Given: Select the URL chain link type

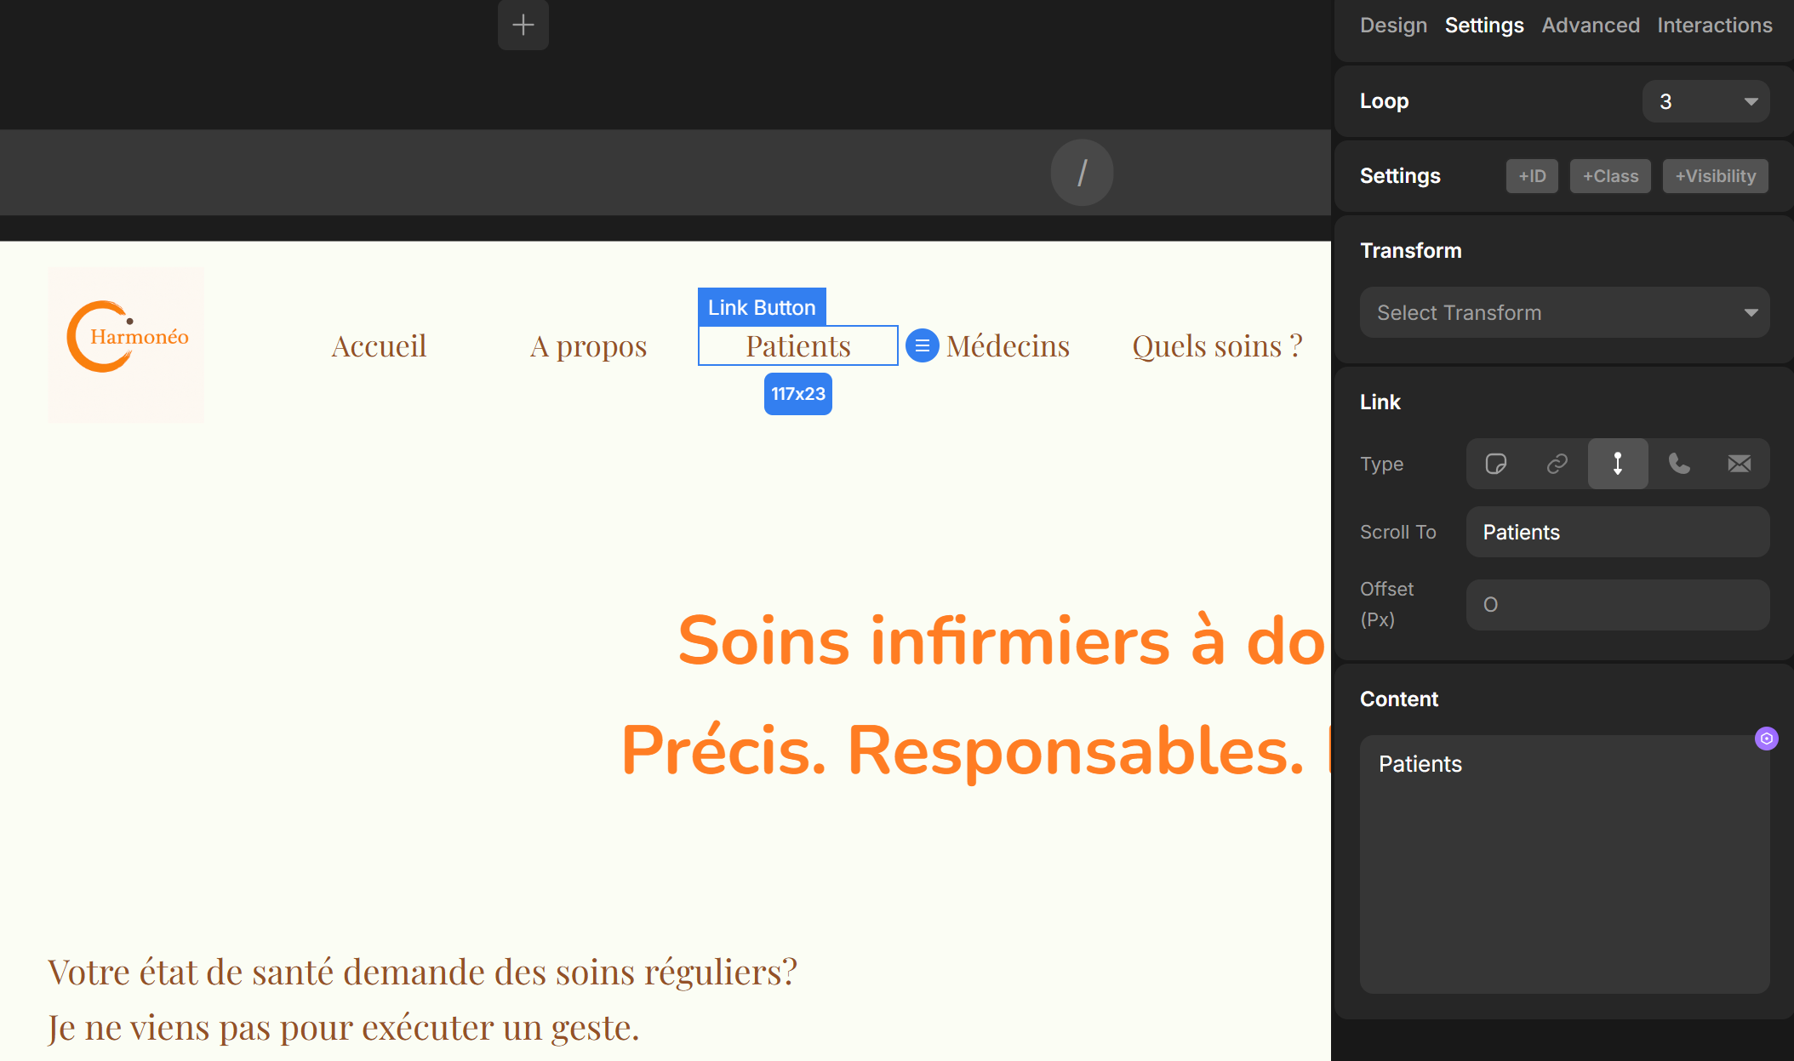Looking at the screenshot, I should 1557,464.
